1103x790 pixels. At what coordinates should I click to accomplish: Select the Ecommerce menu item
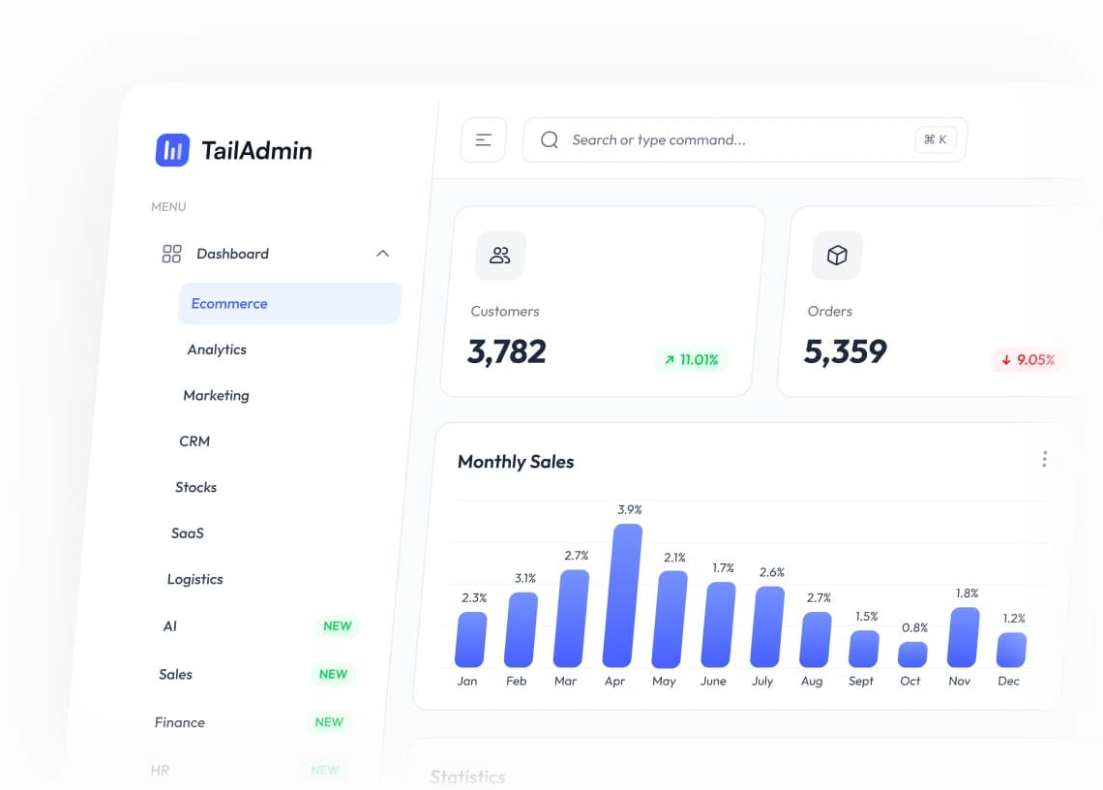pos(289,303)
